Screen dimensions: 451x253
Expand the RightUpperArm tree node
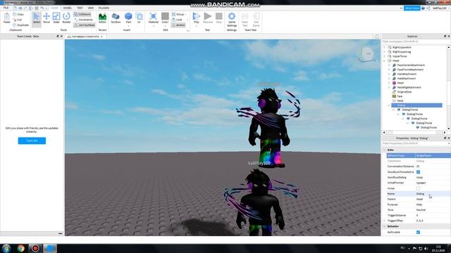[385, 47]
